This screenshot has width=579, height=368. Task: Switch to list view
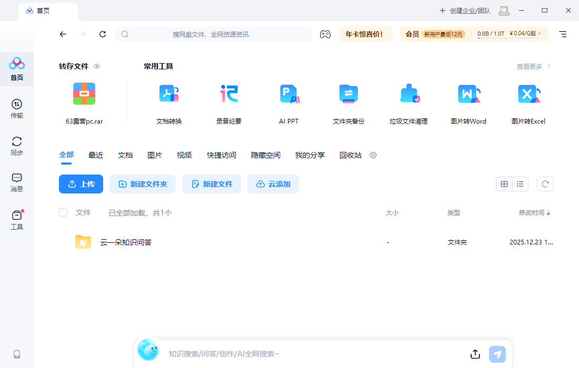(520, 184)
